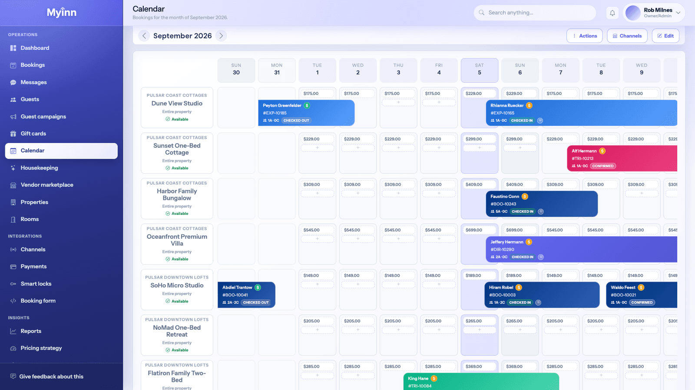Open Jeffery Hermann's booking bar
Viewport: 695px width, 390px height.
pyautogui.click(x=581, y=250)
